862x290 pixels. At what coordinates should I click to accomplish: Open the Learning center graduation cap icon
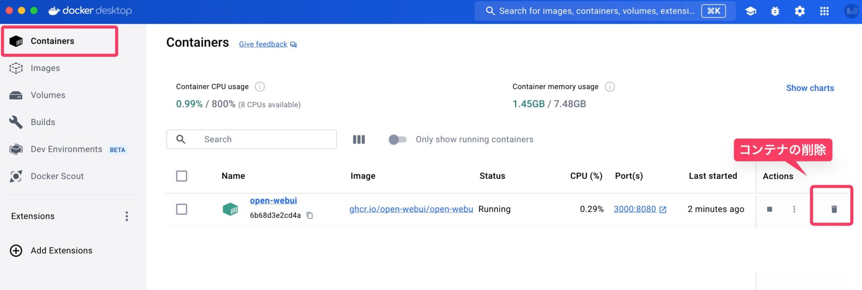click(751, 11)
